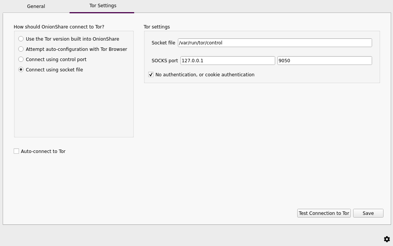Screen dimensions: 393x246
Task: Click the SOCKS address field showing 127.0.0.1
Action: coord(227,61)
